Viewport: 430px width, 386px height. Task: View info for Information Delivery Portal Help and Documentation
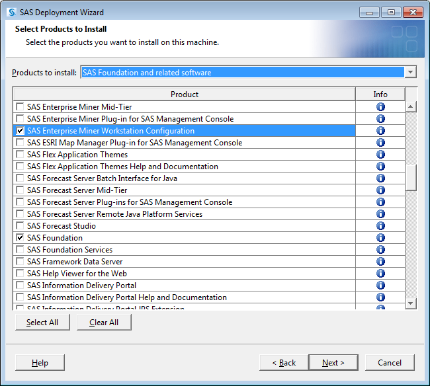click(380, 297)
